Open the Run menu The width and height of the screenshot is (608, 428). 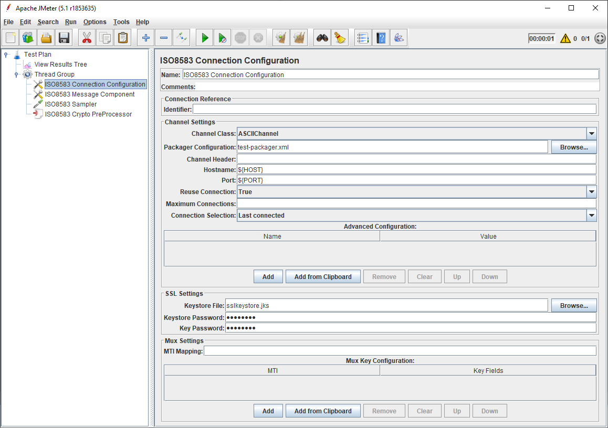tap(70, 22)
